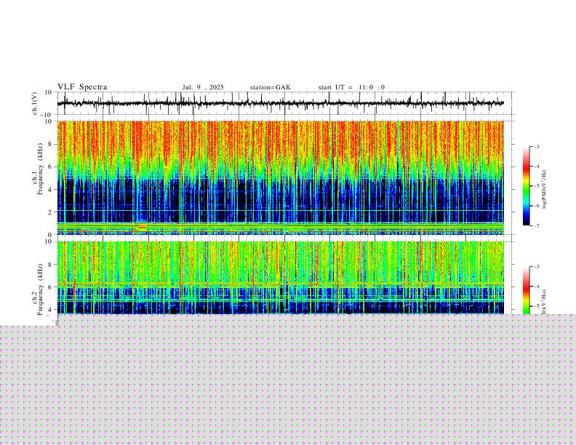This screenshot has height=445, width=576.
Task: Click the "-6" tick on ch.1 colorbar
Action: click(537, 206)
